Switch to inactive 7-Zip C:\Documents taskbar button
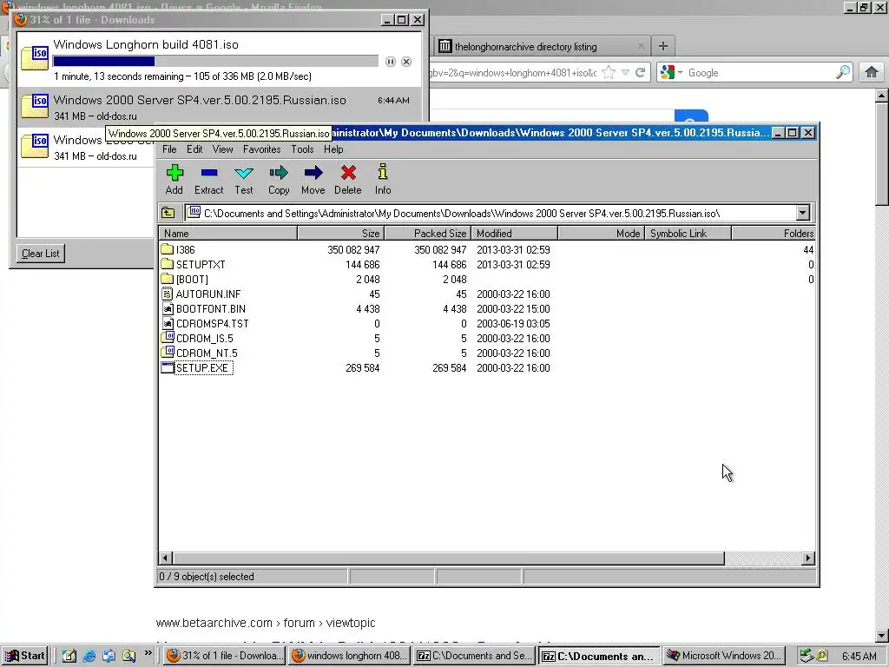This screenshot has width=889, height=667. [x=475, y=656]
